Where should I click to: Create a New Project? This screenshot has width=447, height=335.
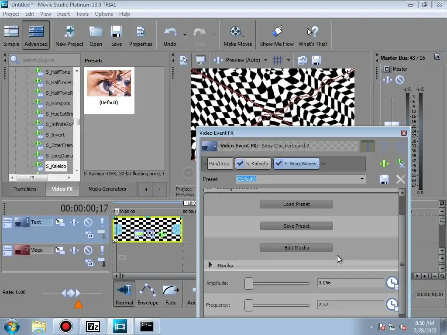coord(69,35)
